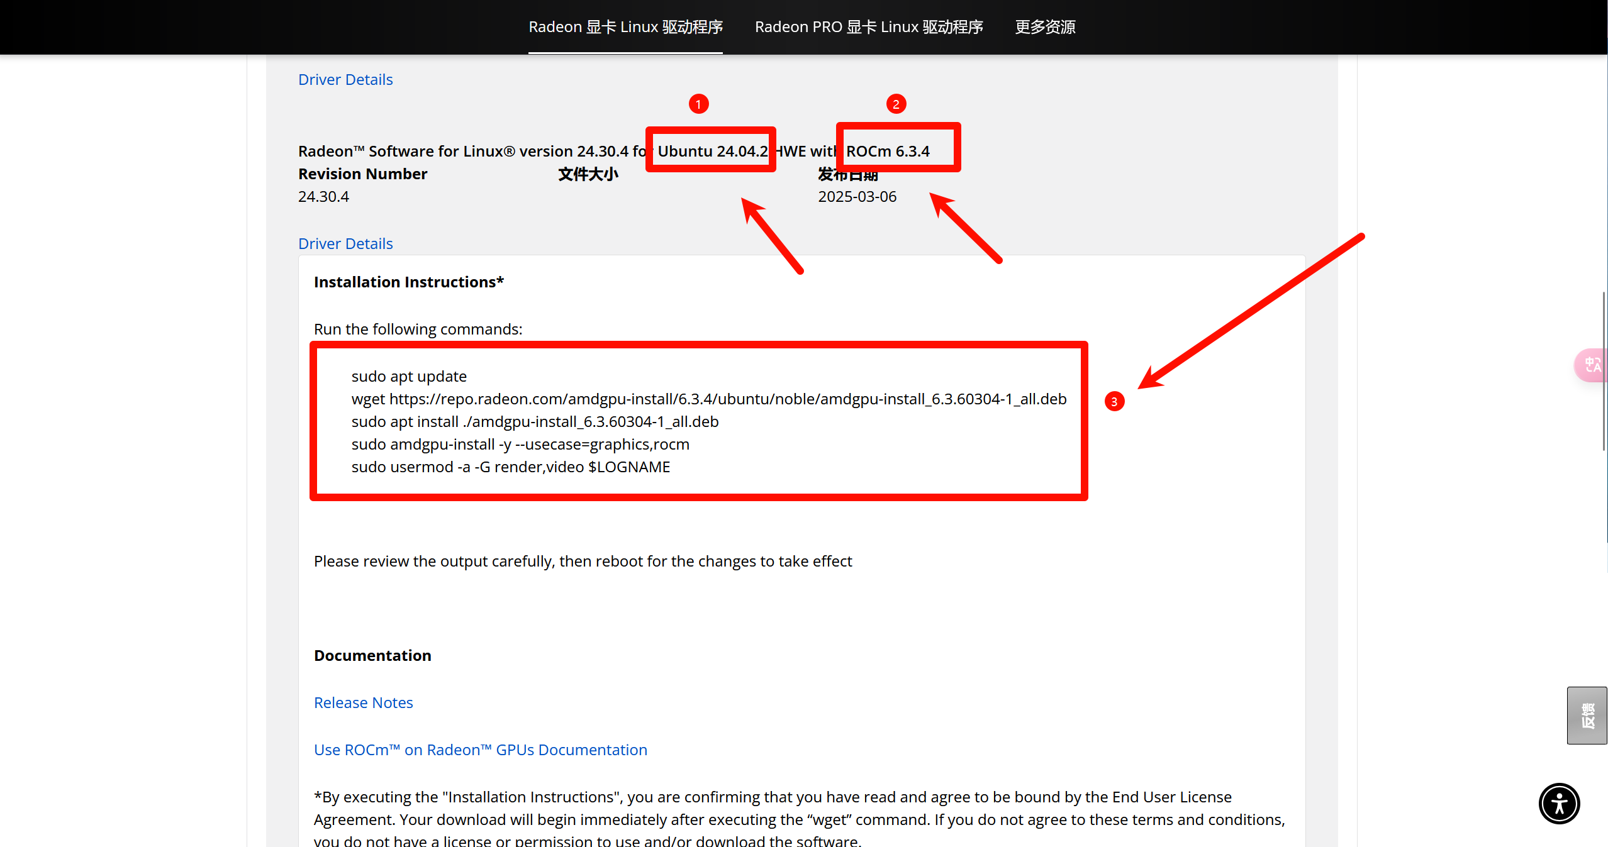Click the page vertical scrollbar thumb

(1604, 371)
